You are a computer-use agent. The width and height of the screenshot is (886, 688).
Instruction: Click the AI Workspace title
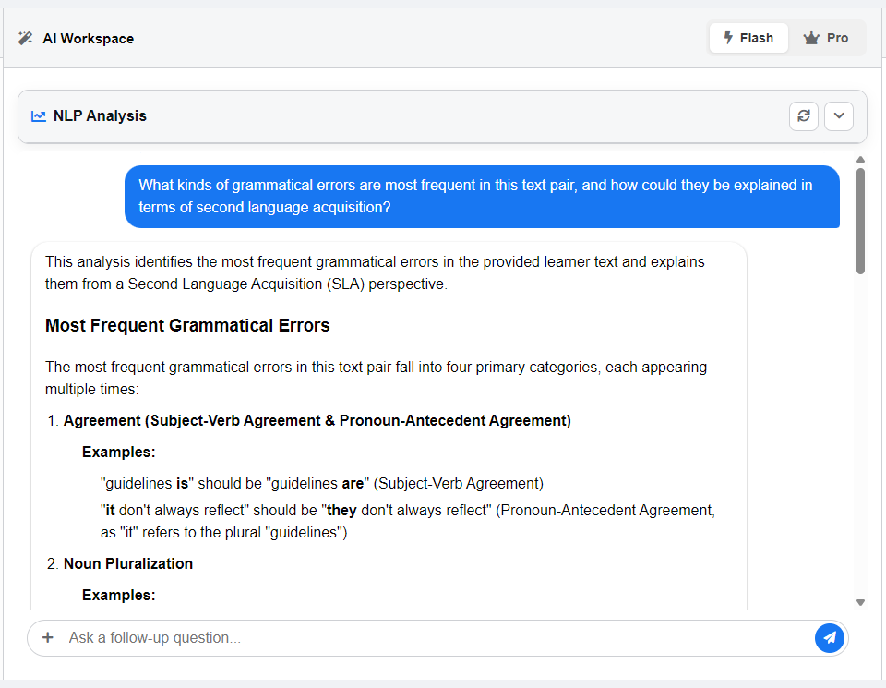click(x=88, y=39)
